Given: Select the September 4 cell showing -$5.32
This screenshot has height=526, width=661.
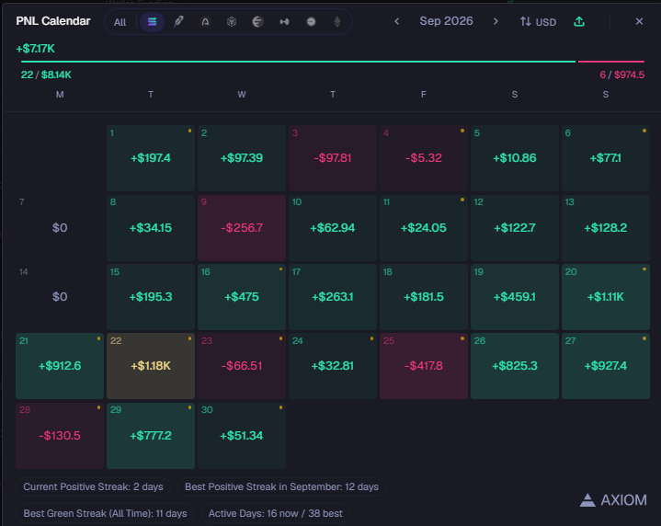Looking at the screenshot, I should 424,158.
